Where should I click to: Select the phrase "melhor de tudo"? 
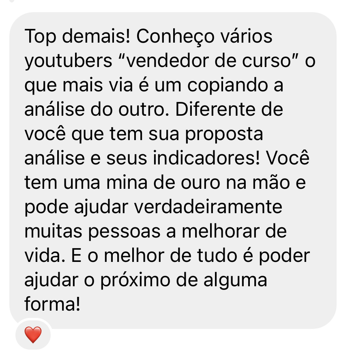(x=170, y=255)
